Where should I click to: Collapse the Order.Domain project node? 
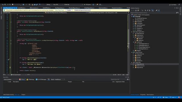(x=132, y=52)
